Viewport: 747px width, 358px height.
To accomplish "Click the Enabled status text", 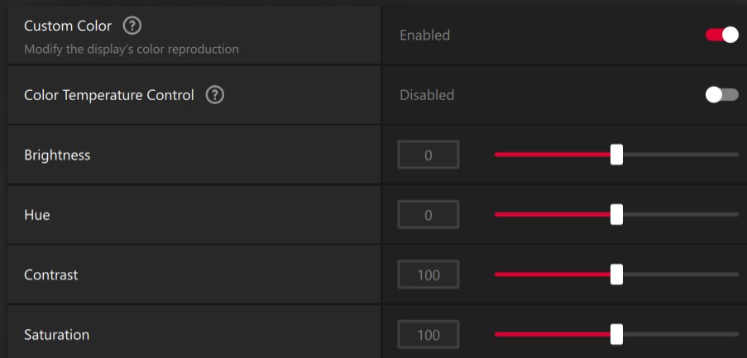I will pyautogui.click(x=424, y=35).
